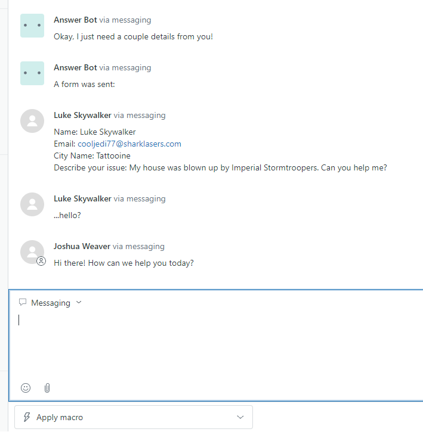Image resolution: width=423 pixels, height=435 pixels.
Task: Click Luke Skywalker's name above "...hello?"
Action: 82,198
